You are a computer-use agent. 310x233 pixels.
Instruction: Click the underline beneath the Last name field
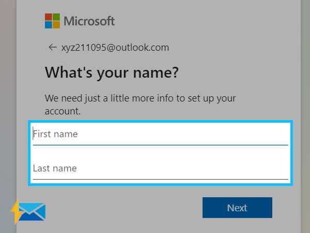[160, 179]
